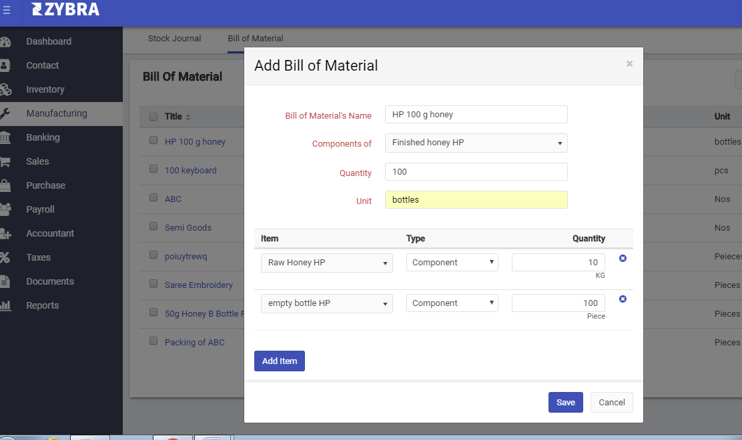
Task: Click the Banking building icon
Action: (x=5, y=137)
